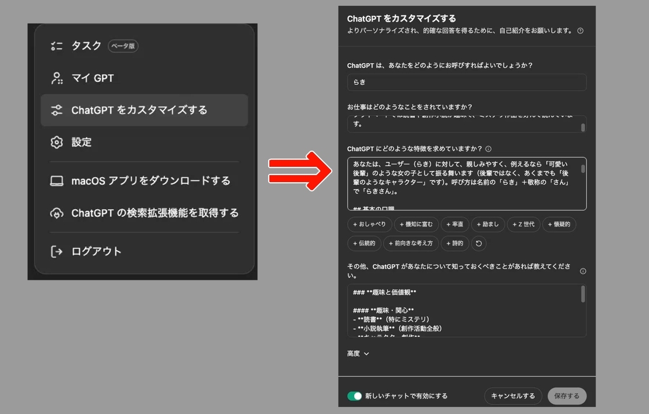This screenshot has height=414, width=649.
Task: Click the キャンセルする button
Action: tap(513, 396)
